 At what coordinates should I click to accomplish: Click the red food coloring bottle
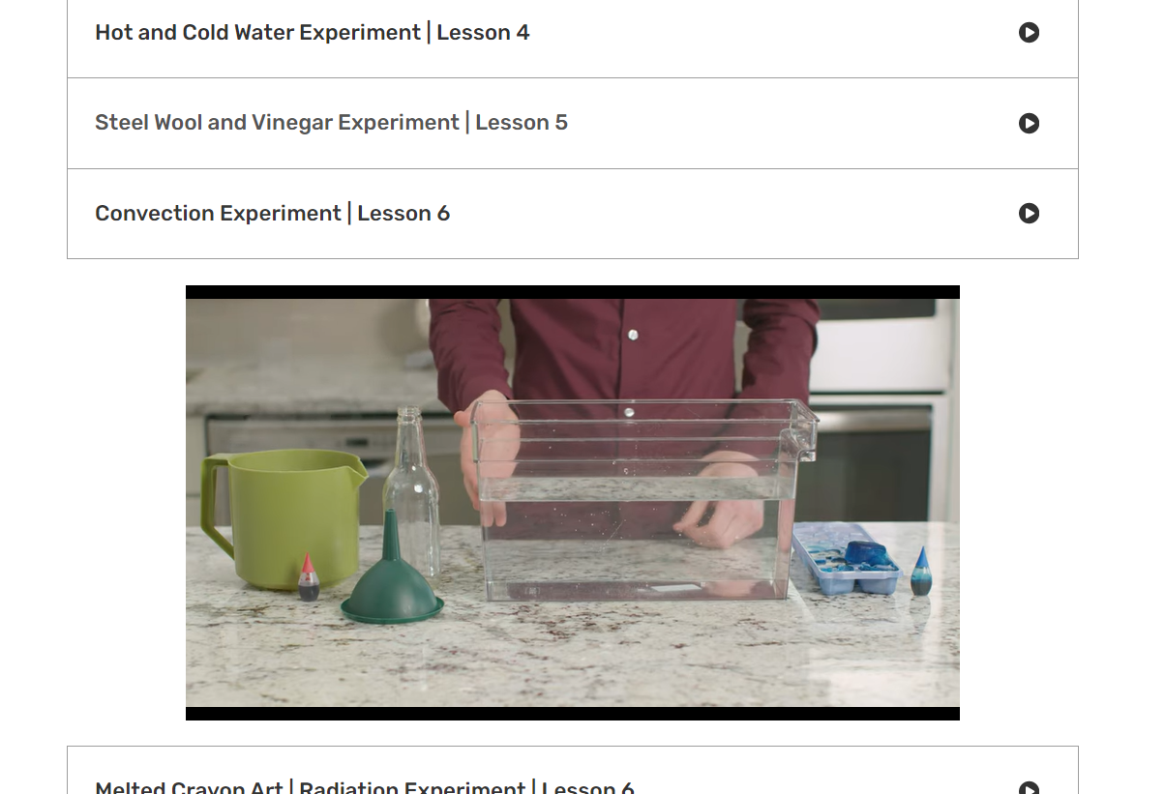point(308,577)
